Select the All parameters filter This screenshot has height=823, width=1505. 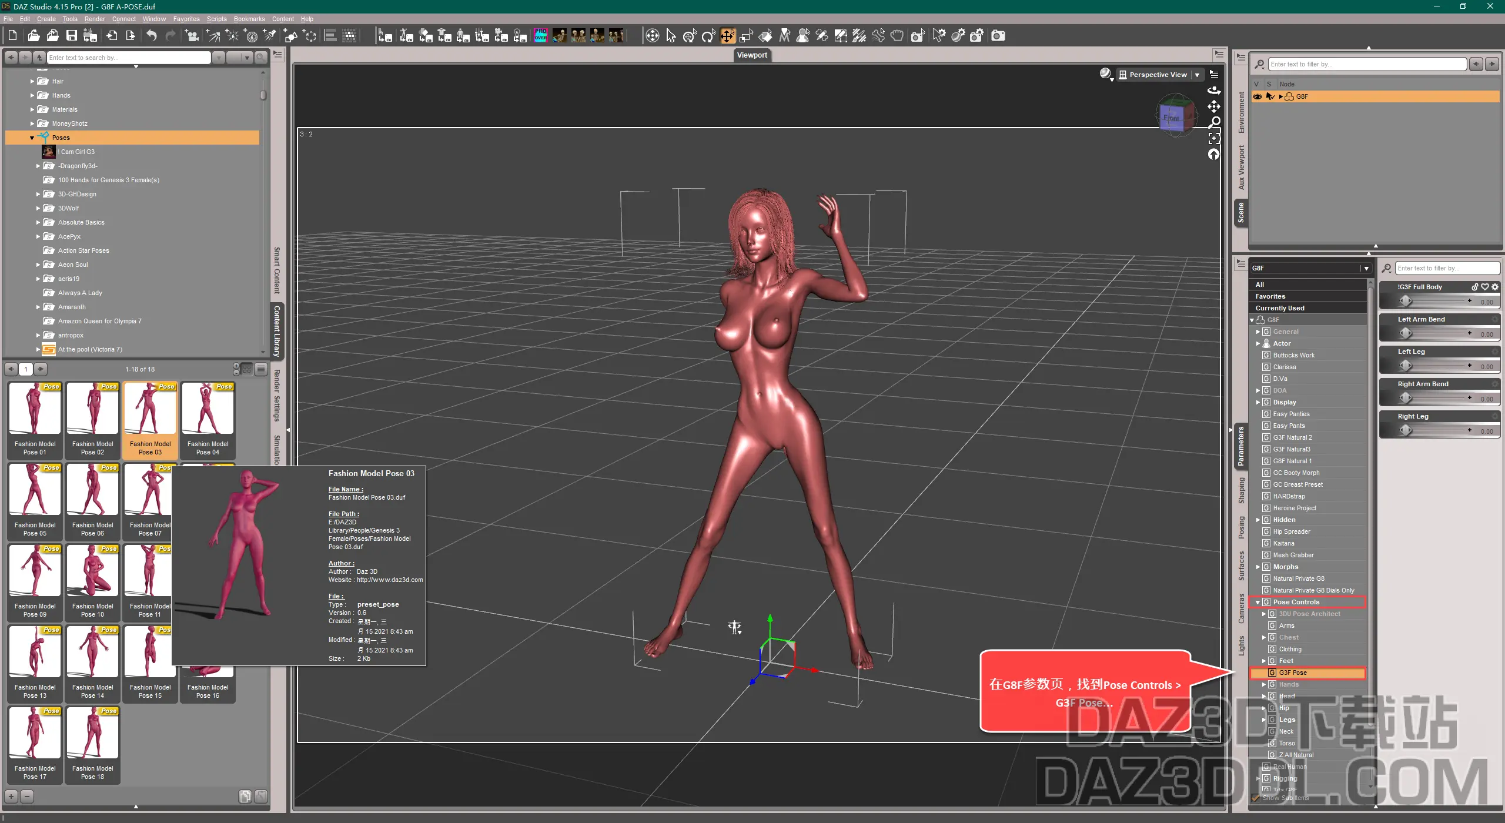coord(1307,285)
